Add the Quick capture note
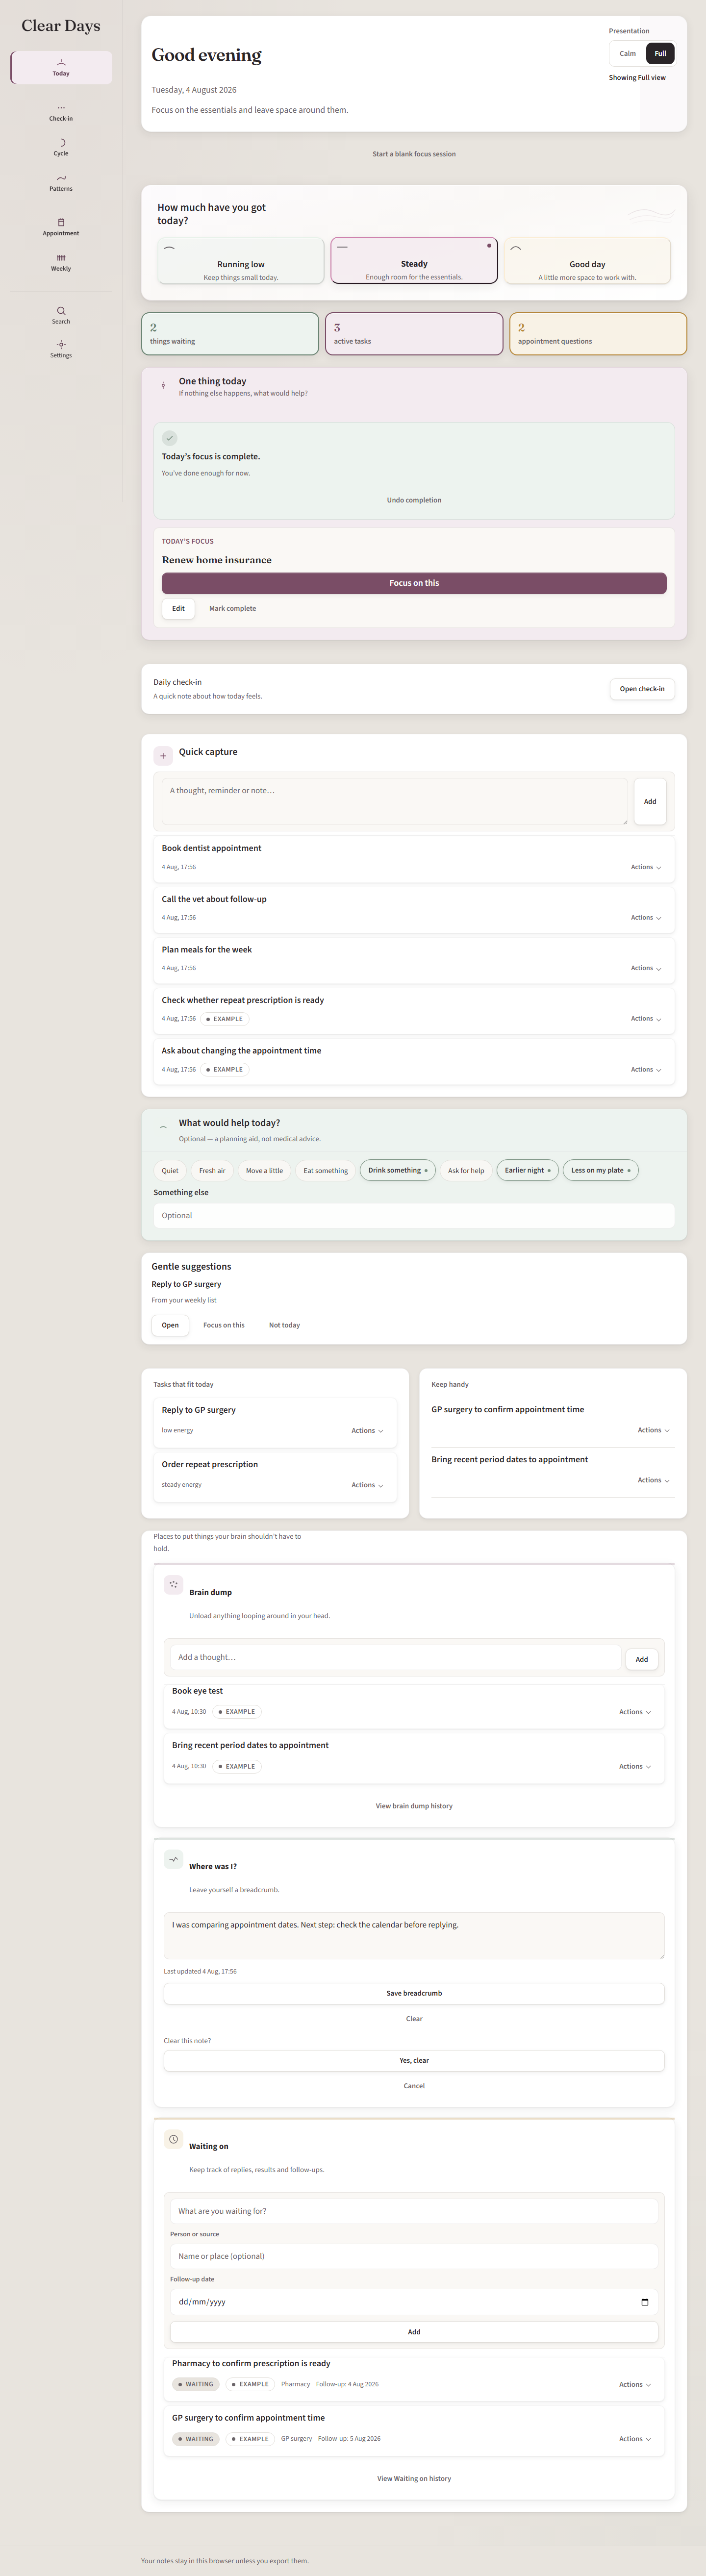 (650, 801)
